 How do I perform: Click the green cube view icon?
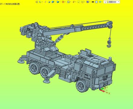coord(49,2)
